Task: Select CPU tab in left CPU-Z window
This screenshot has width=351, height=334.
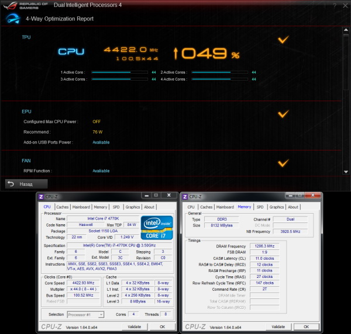Action: [x=47, y=207]
